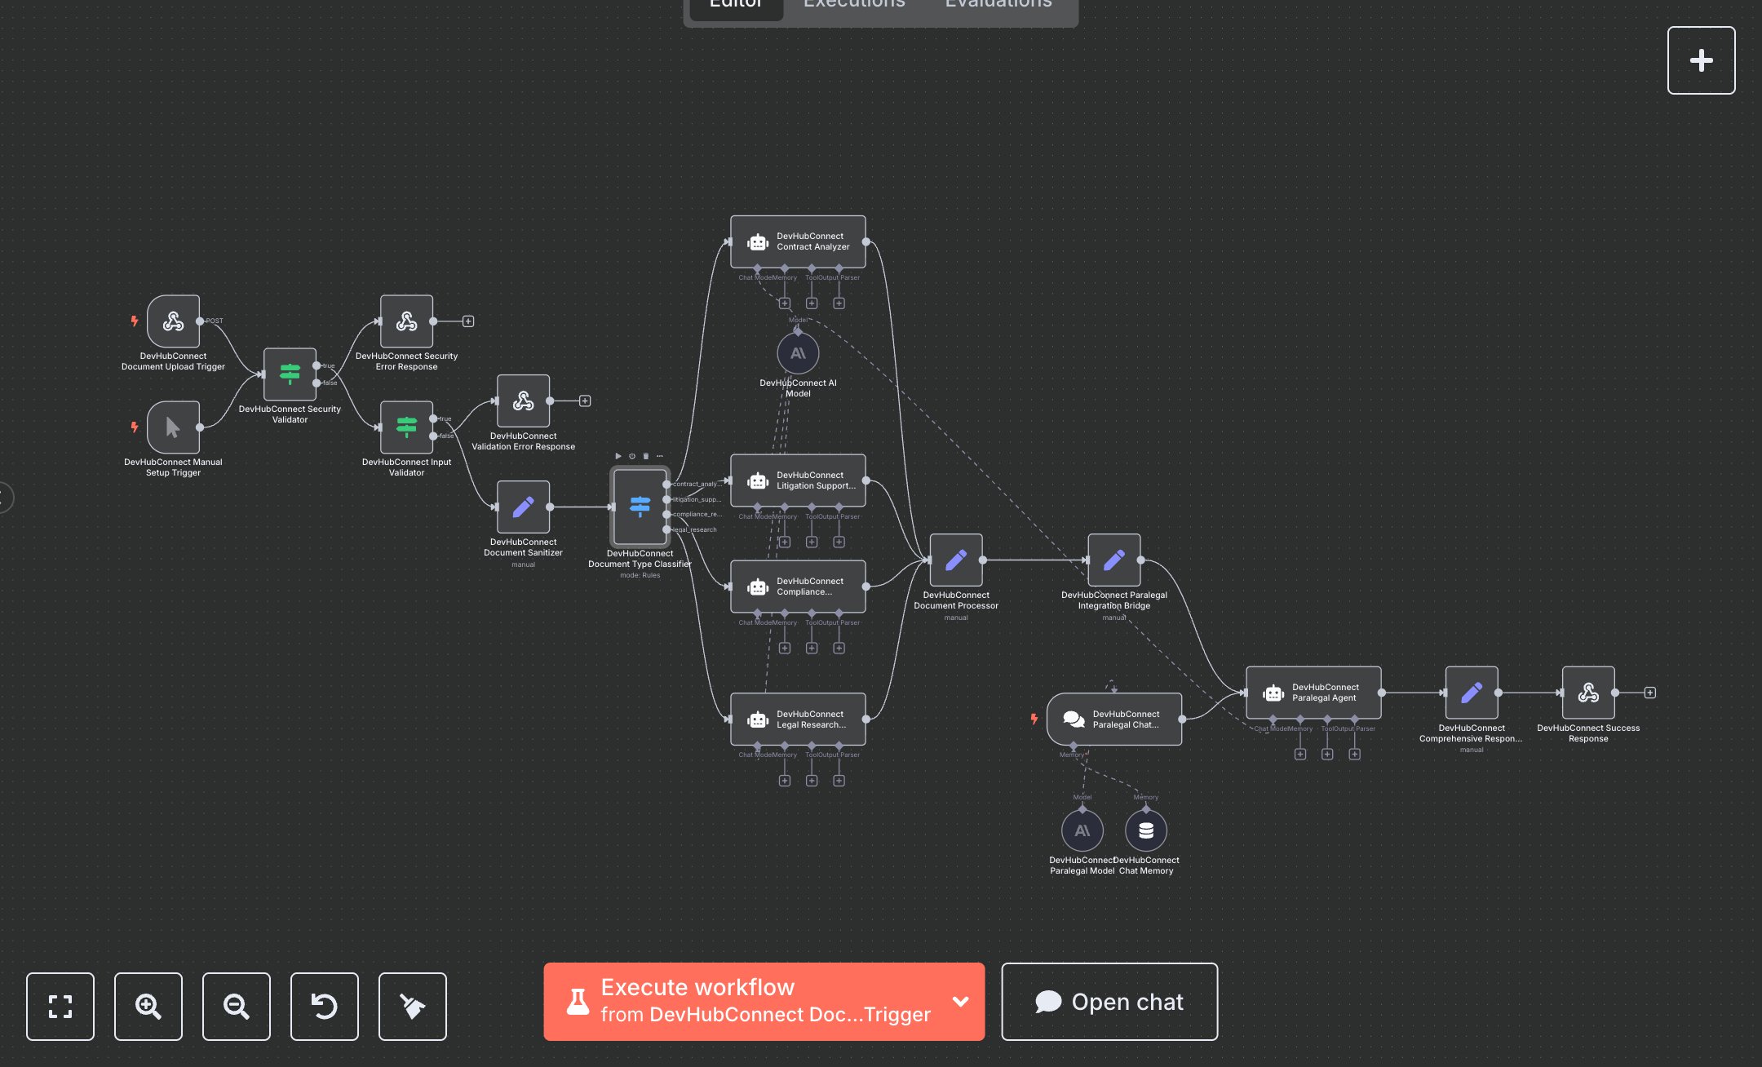
Task: Select the Paralegal Integration Bridge node
Action: click(1114, 560)
